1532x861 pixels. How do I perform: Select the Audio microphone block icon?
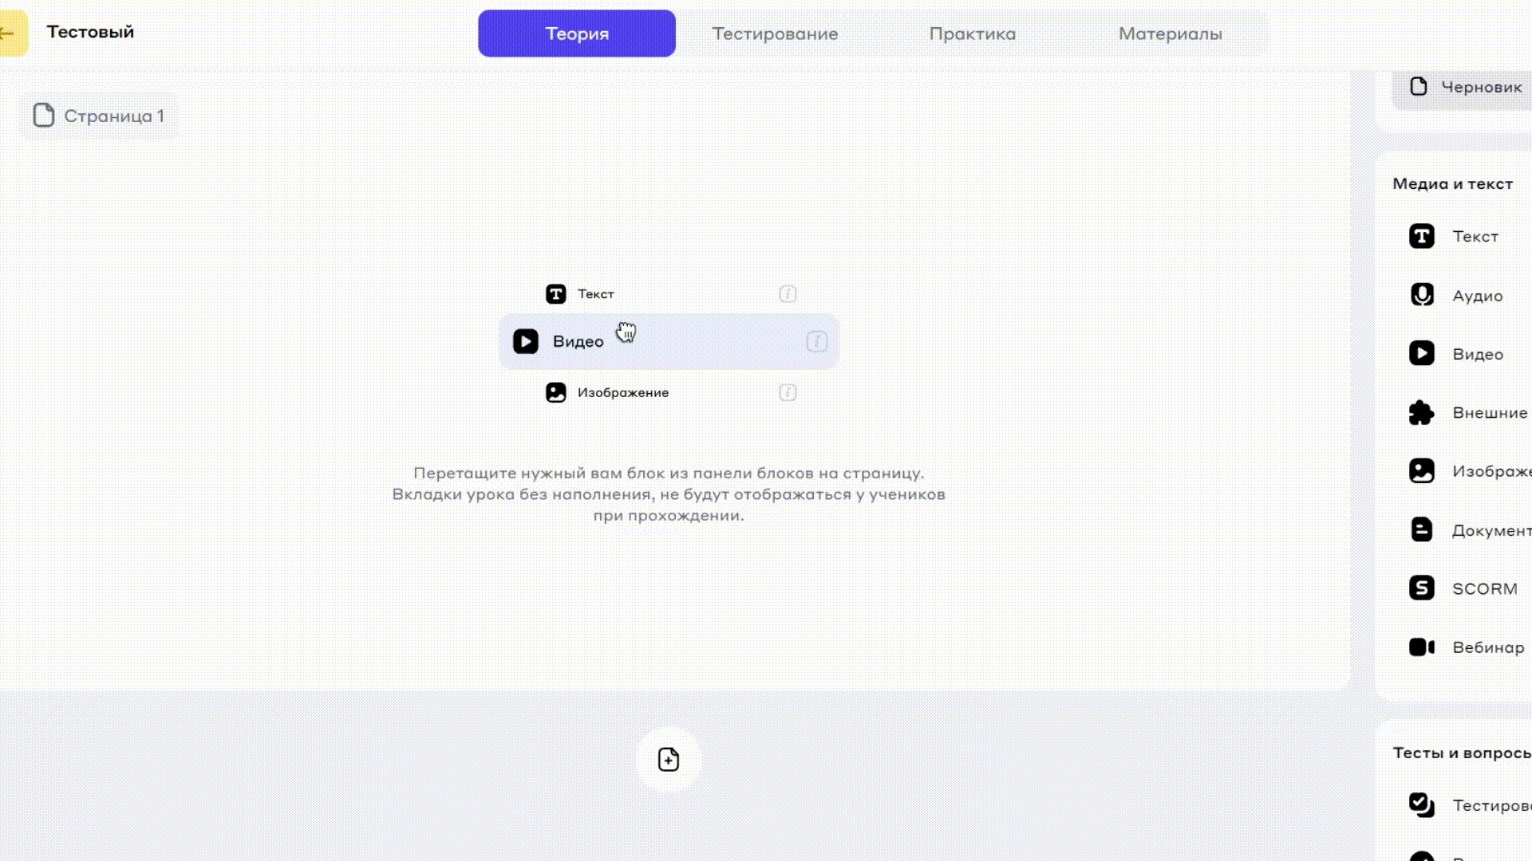1421,295
